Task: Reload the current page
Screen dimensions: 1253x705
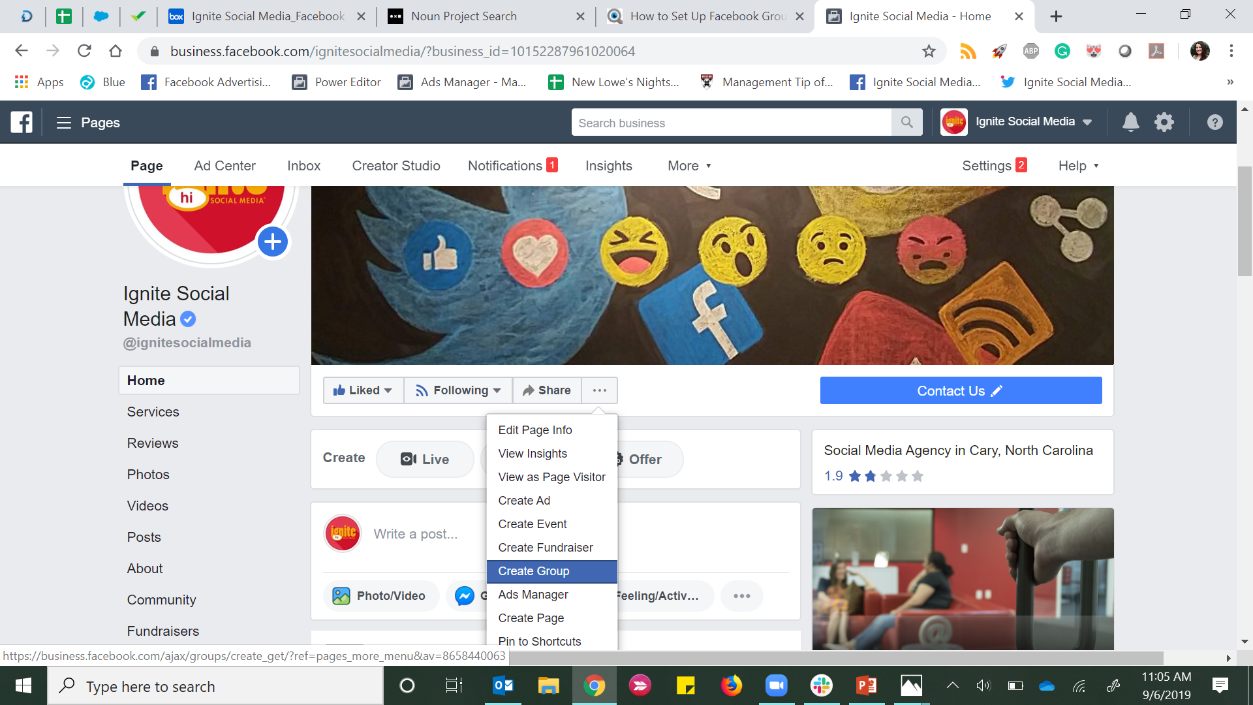Action: (x=84, y=51)
